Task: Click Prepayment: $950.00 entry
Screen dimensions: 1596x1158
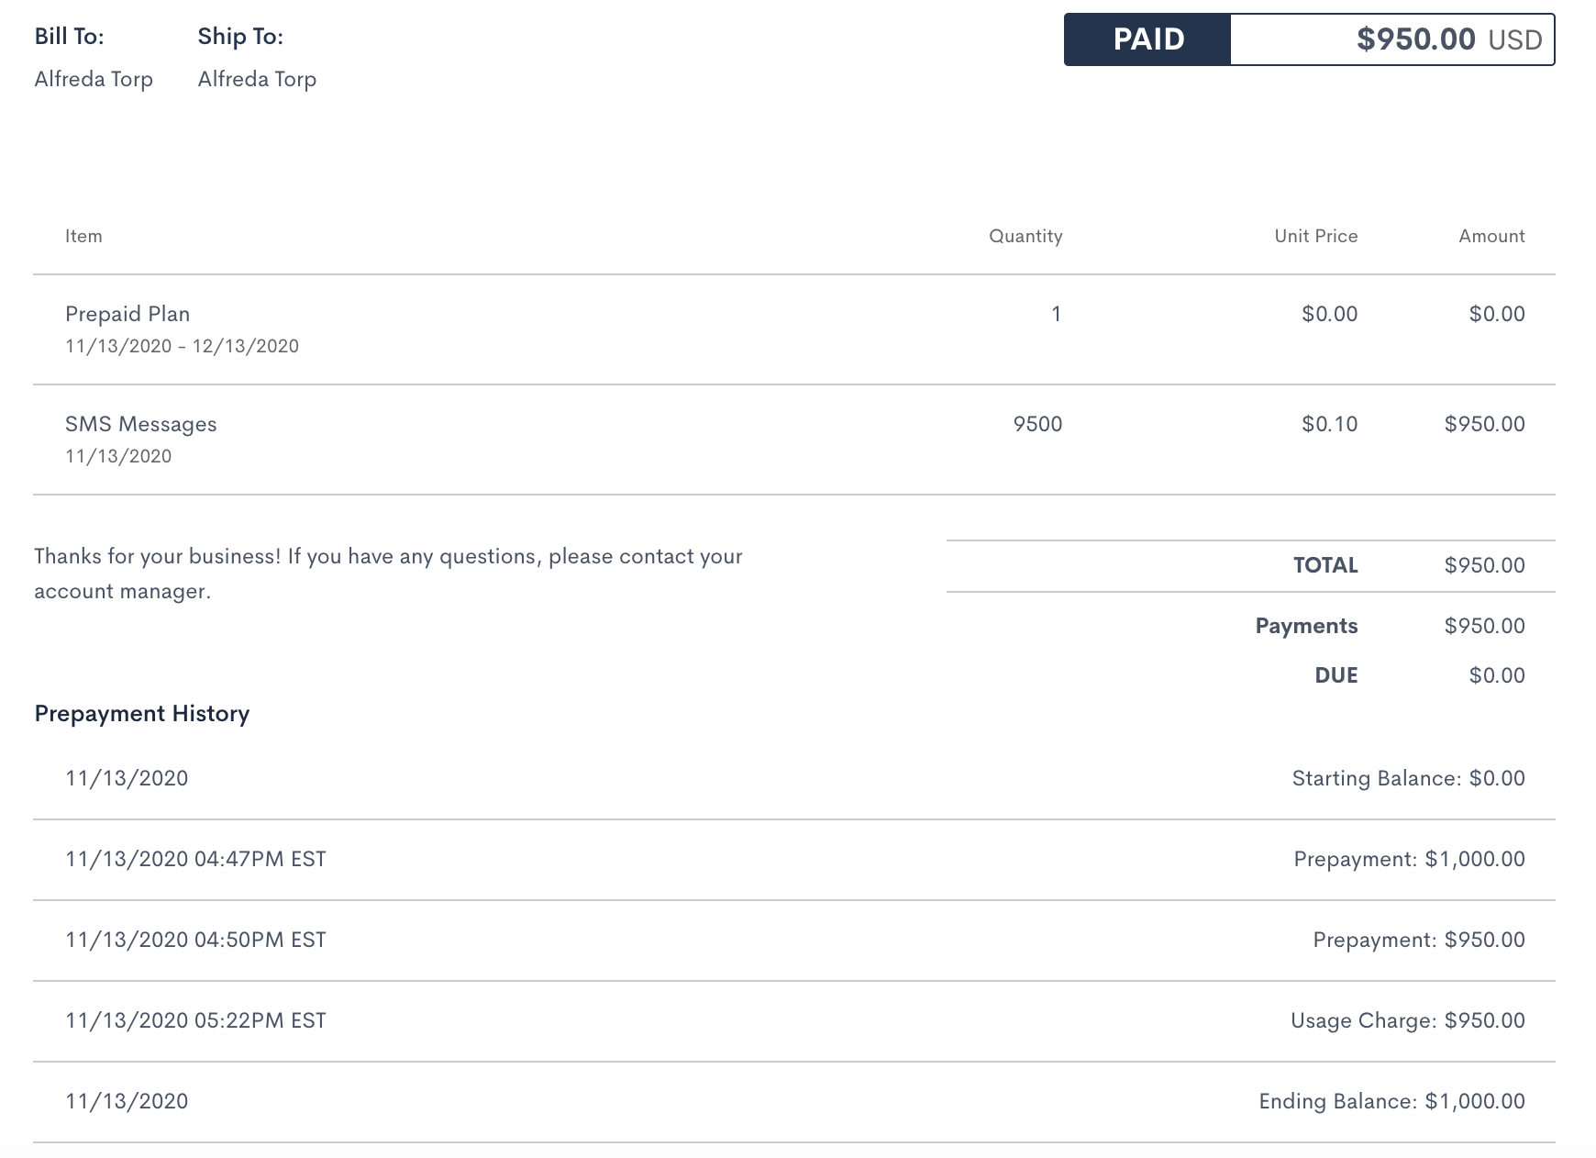Action: pos(1419,940)
